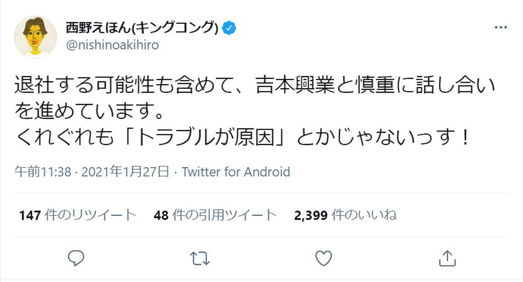Click the 午前11:38 · 2021年1月27日 timestamp
The width and height of the screenshot is (523, 282).
click(x=92, y=172)
